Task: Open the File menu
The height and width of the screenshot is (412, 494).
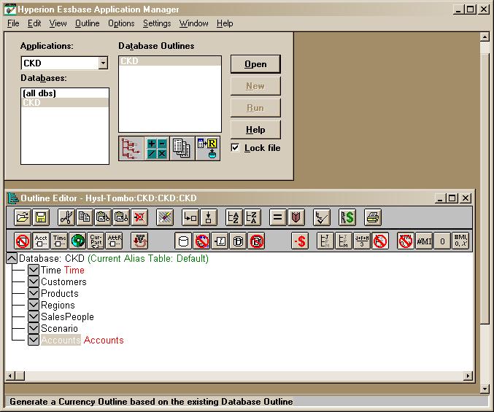Action: click(x=13, y=23)
